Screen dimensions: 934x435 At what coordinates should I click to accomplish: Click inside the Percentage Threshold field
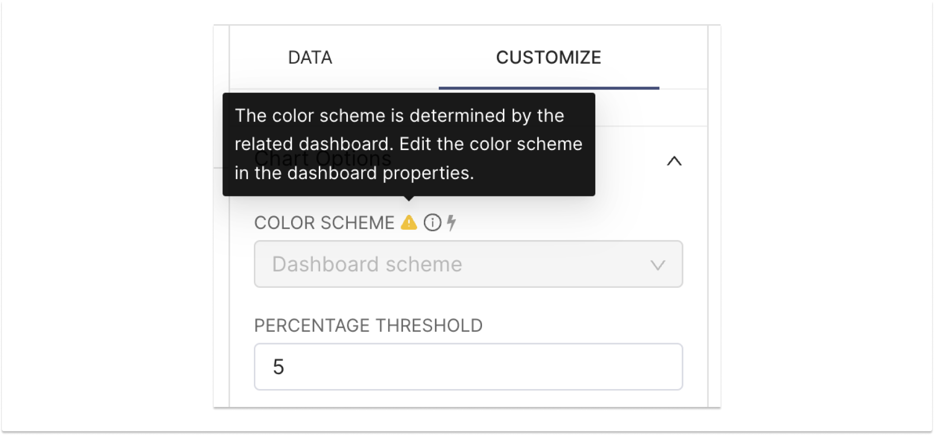(468, 367)
